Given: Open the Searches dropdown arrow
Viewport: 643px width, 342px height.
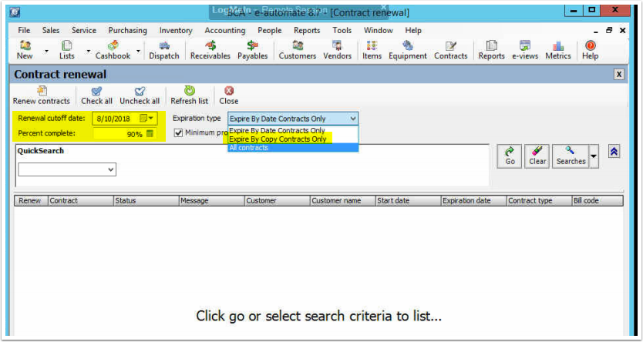Looking at the screenshot, I should [x=594, y=156].
